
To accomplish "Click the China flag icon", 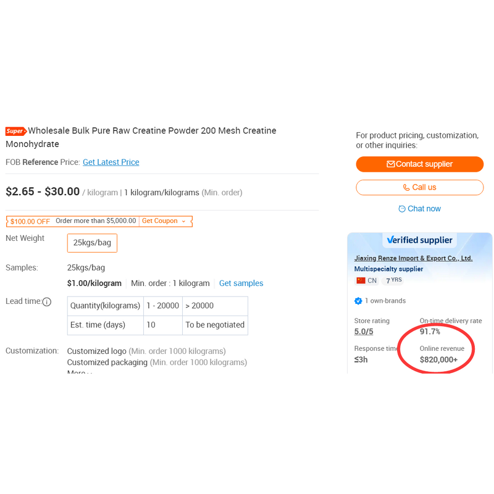I will pyautogui.click(x=361, y=280).
